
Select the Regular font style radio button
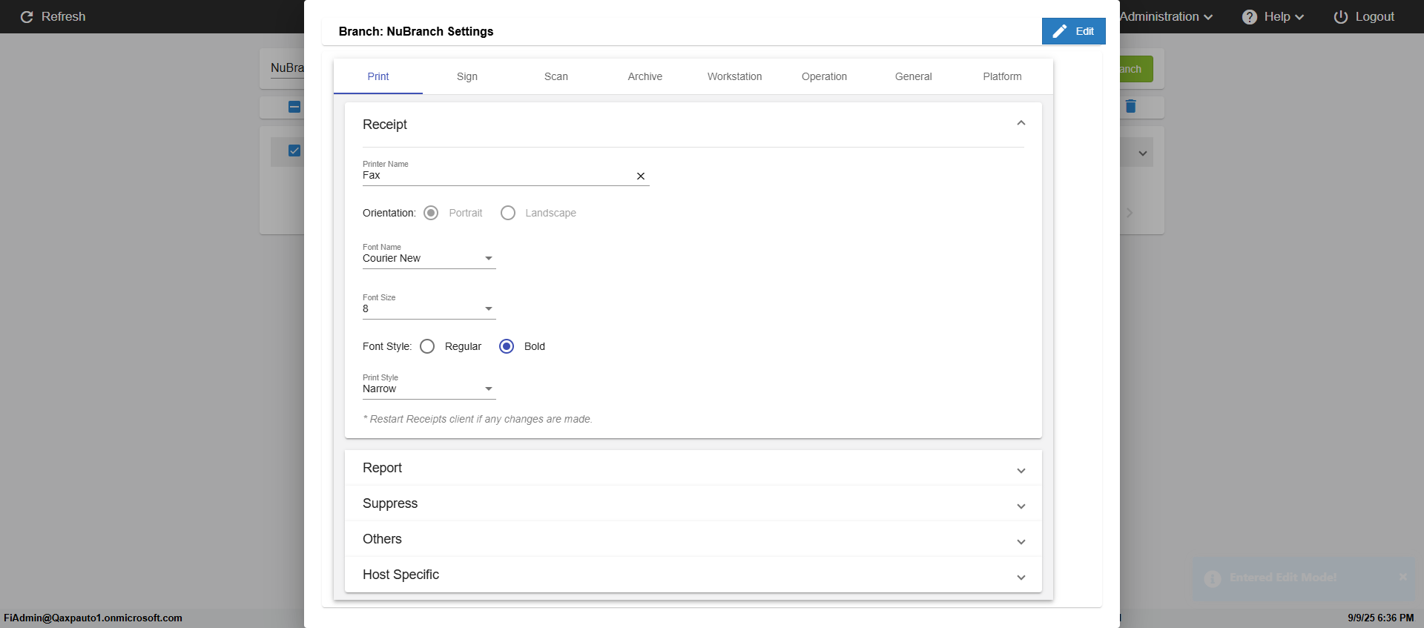click(427, 346)
